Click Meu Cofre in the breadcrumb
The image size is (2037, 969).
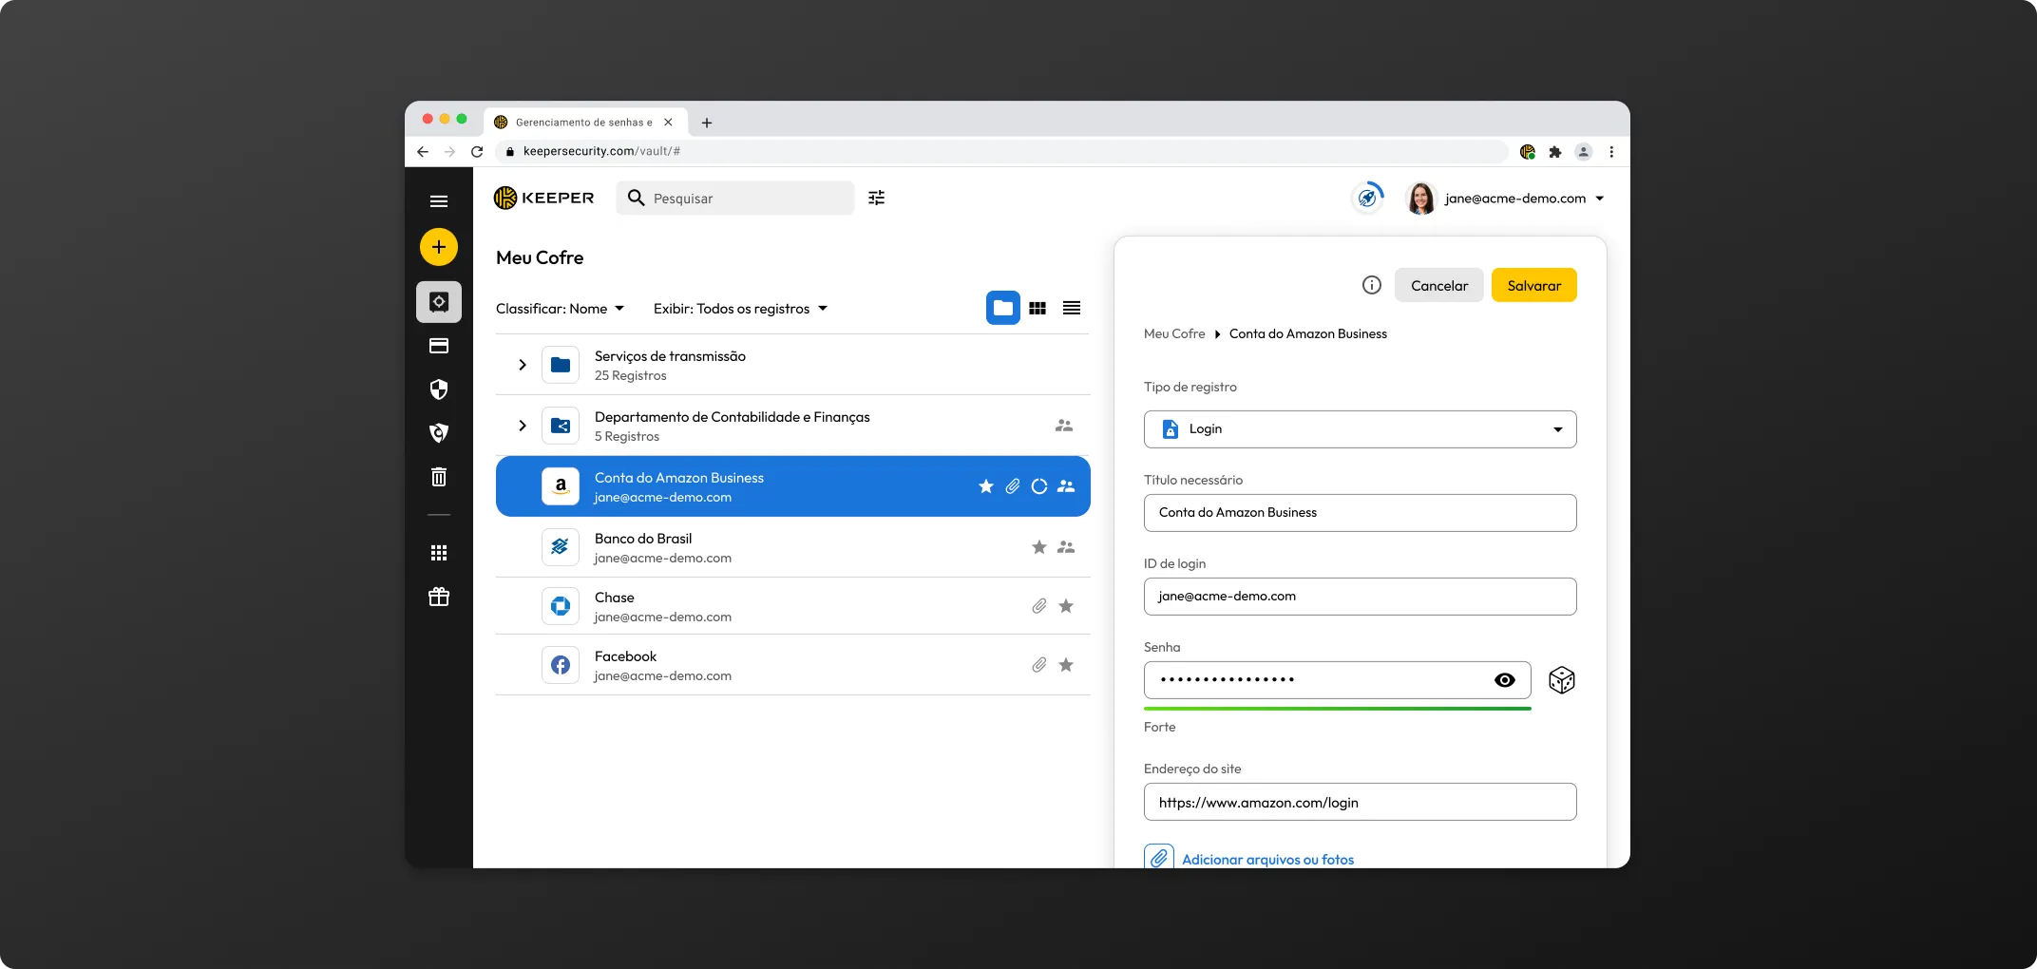tap(1174, 334)
